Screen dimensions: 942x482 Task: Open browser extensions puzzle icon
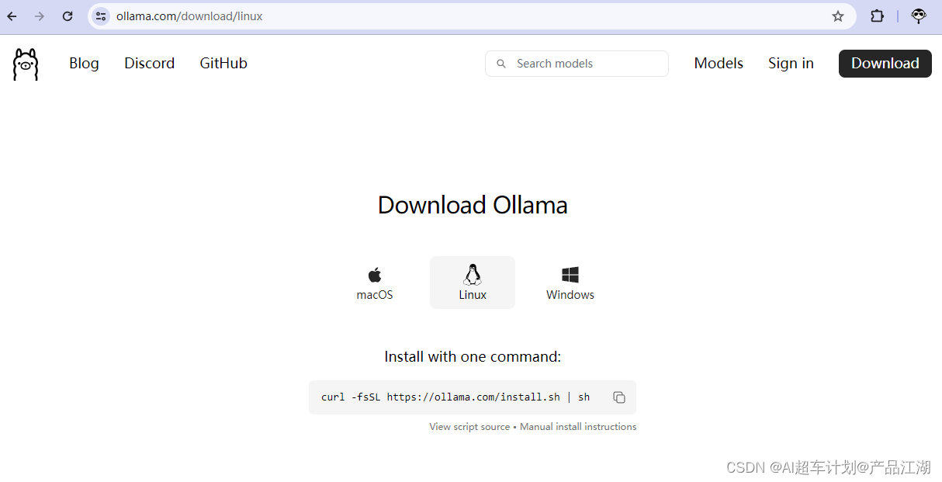878,16
